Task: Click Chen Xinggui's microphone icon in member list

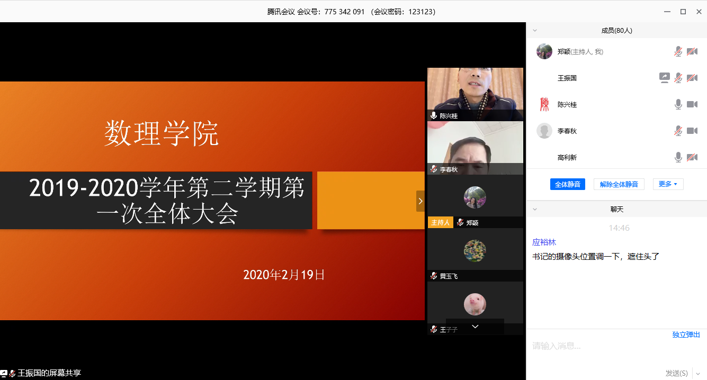Action: coord(678,104)
